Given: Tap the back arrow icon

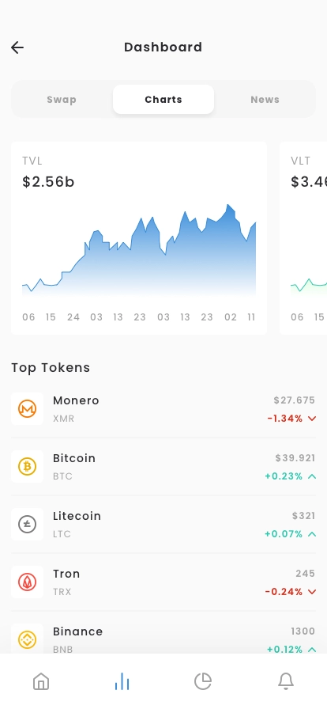Looking at the screenshot, I should pyautogui.click(x=17, y=47).
